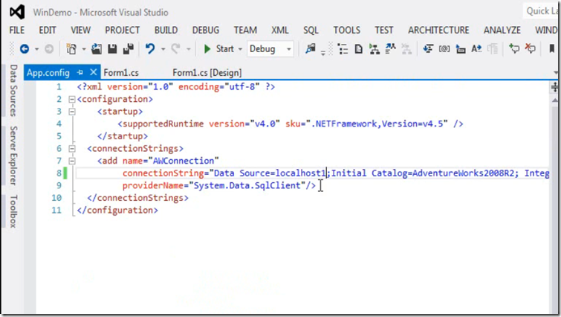Click the red X uncomment icon
This screenshot has height=317, width=561.
[x=531, y=48]
